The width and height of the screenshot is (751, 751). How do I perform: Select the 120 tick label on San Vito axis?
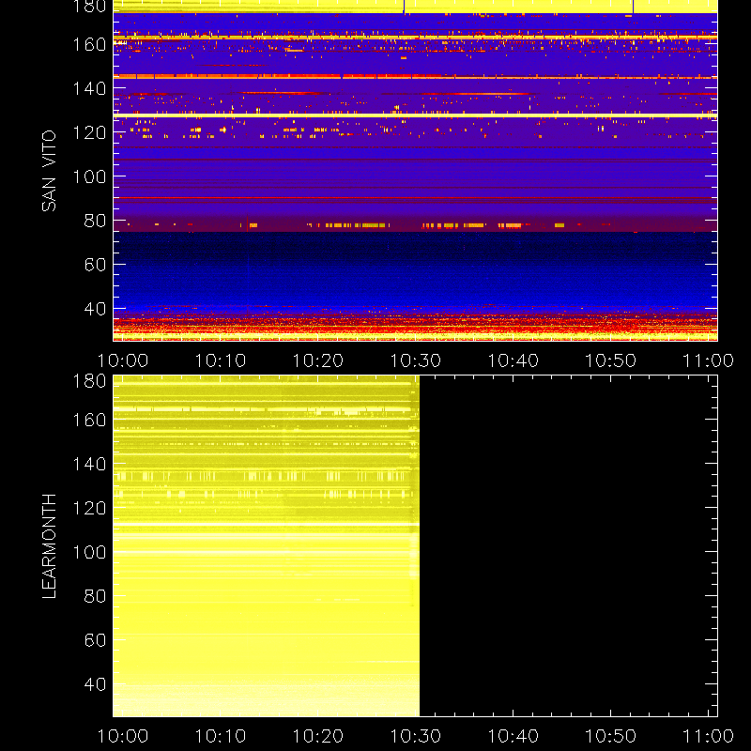[89, 132]
